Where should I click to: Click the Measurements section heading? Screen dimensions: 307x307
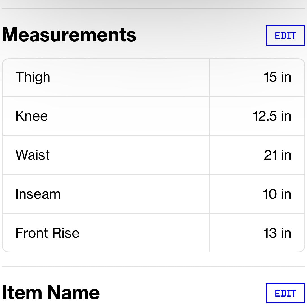[69, 35]
